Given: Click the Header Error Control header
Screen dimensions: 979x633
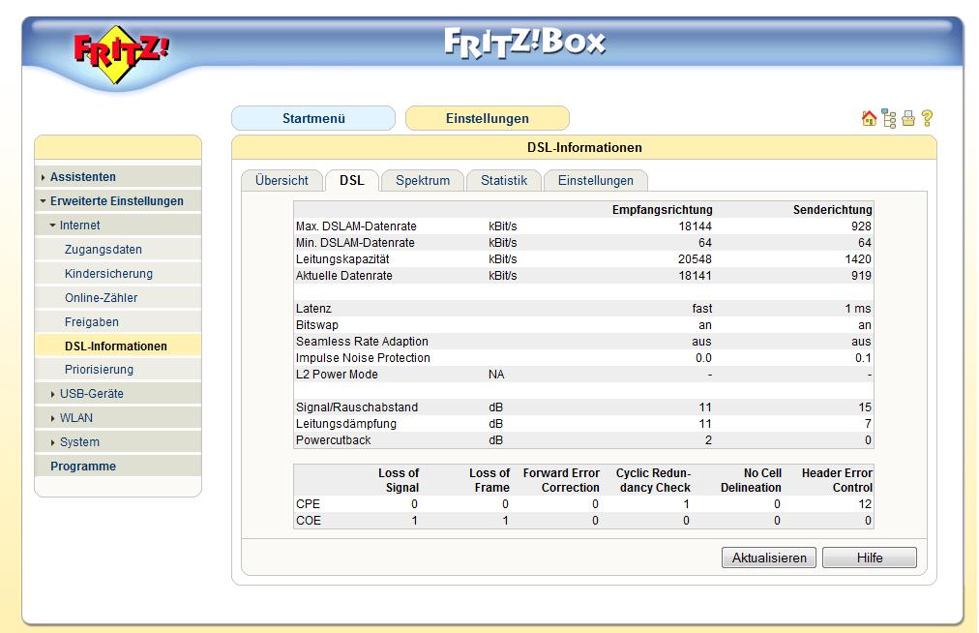Looking at the screenshot, I should click(837, 480).
